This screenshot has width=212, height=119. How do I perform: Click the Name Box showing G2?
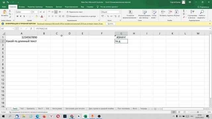tap(7, 29)
